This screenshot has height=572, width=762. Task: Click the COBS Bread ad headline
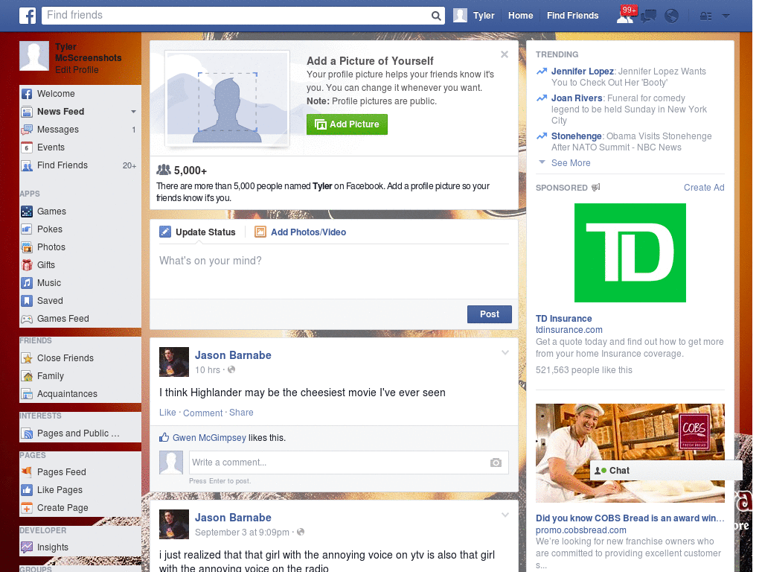630,518
